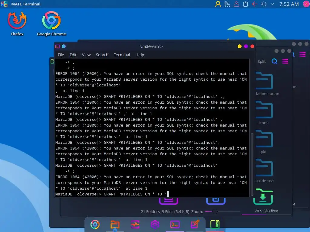The width and height of the screenshot is (310, 232).
Task: Click the terminal window icon in title bar
Action: coord(58,47)
